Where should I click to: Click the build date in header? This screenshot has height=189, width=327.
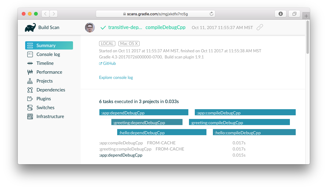[222, 28]
